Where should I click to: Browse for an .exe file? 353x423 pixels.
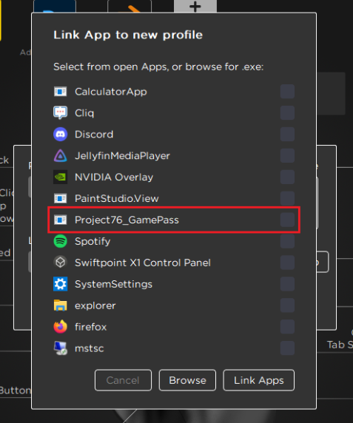coord(187,380)
